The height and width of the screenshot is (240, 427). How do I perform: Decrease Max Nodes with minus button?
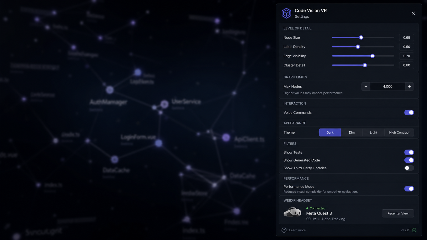(x=366, y=86)
